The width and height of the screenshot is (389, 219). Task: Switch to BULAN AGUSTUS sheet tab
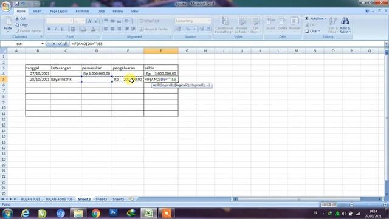59,199
